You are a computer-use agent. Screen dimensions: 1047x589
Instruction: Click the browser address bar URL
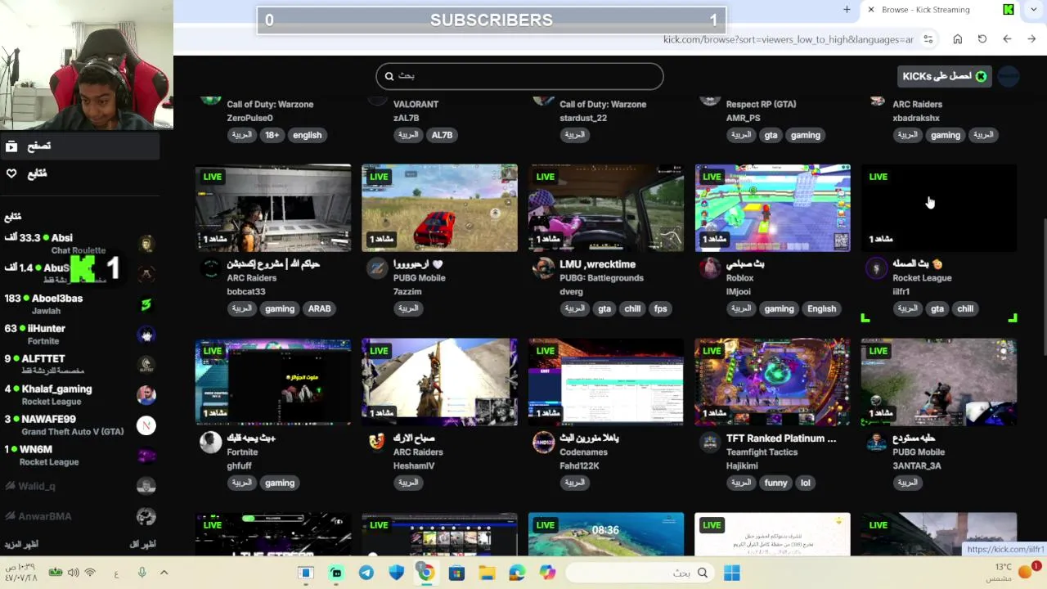pyautogui.click(x=788, y=39)
